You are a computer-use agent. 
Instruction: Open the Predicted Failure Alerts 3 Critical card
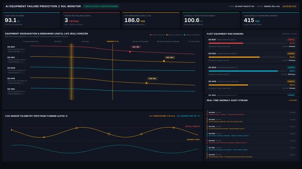point(91,20)
